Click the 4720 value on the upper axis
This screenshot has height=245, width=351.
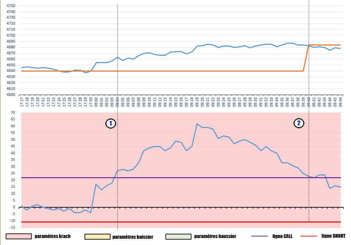click(x=11, y=24)
